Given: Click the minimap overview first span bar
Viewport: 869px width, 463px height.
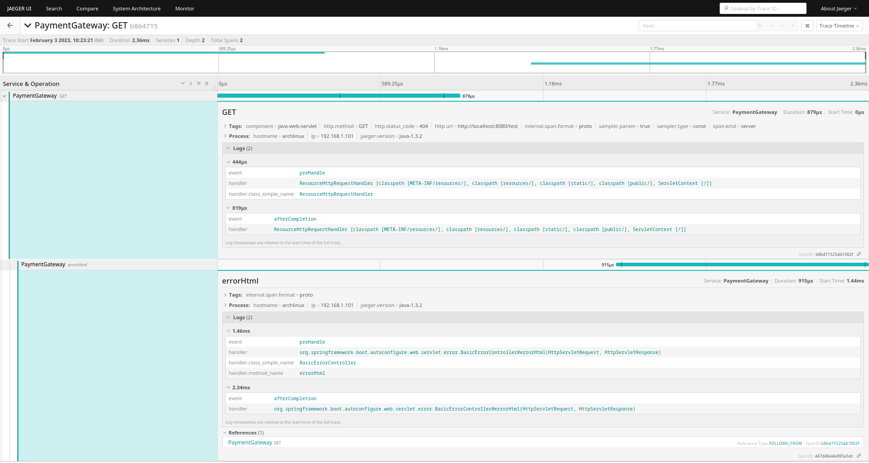Looking at the screenshot, I should (164, 53).
